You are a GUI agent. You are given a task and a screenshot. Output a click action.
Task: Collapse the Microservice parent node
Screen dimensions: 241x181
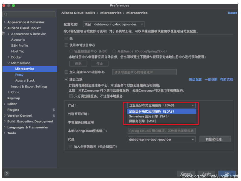pos(9,63)
